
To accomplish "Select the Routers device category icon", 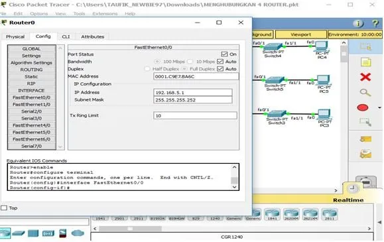I will [5, 233].
